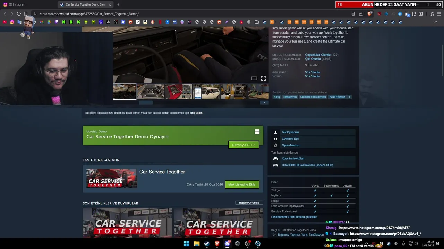The width and height of the screenshot is (444, 249).
Task: View site information for store.steampowered.com
Action: click(35, 14)
